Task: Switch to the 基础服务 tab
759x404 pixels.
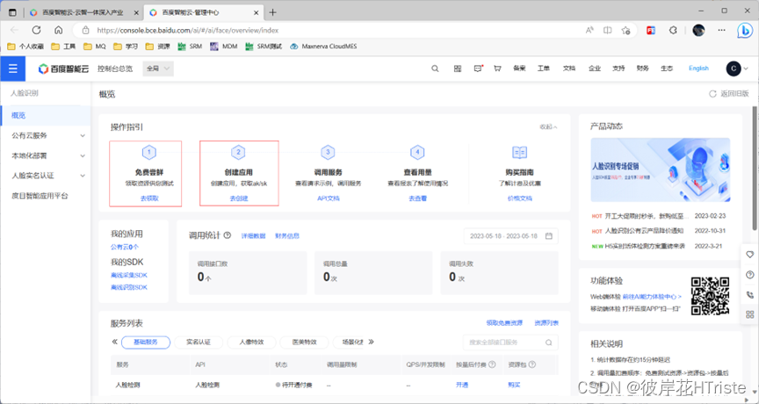Action: pyautogui.click(x=146, y=342)
